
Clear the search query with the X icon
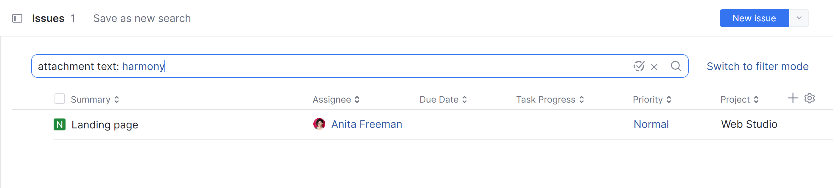654,66
